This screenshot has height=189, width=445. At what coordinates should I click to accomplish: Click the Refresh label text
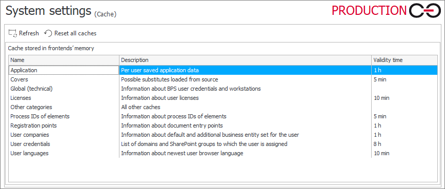tap(29, 33)
